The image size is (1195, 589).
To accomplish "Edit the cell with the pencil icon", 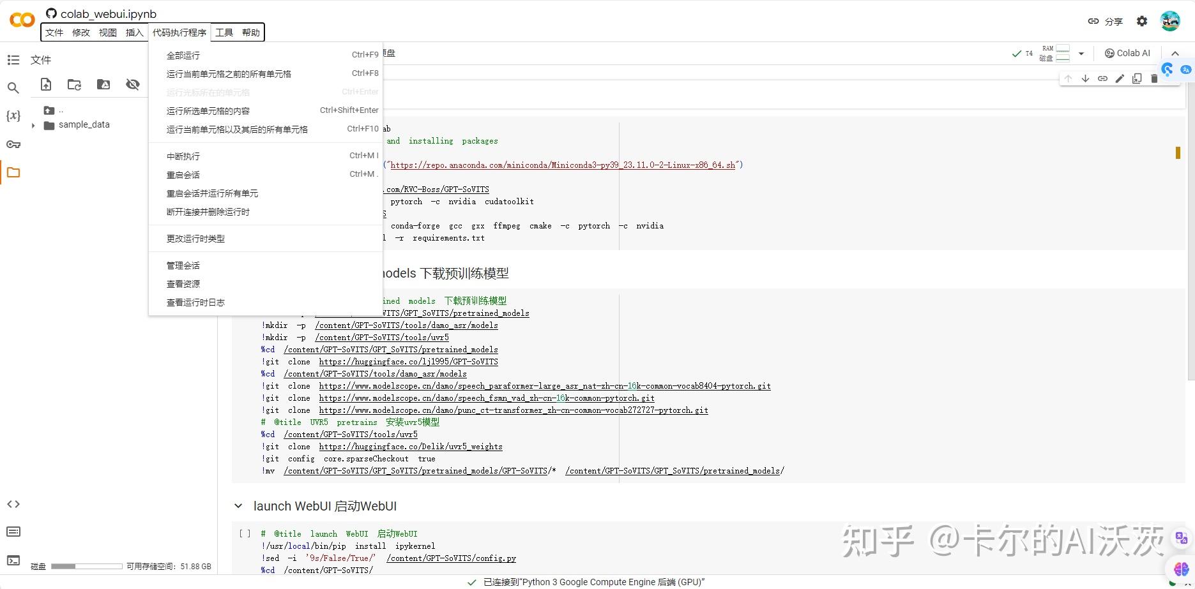I will point(1120,78).
